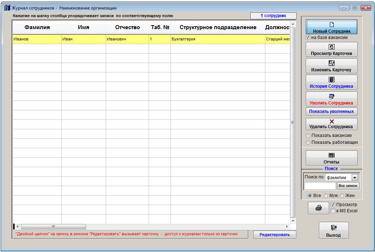Image resolution: width=375 pixels, height=252 pixels.
Task: Click the printer icon button
Action: click(x=318, y=208)
